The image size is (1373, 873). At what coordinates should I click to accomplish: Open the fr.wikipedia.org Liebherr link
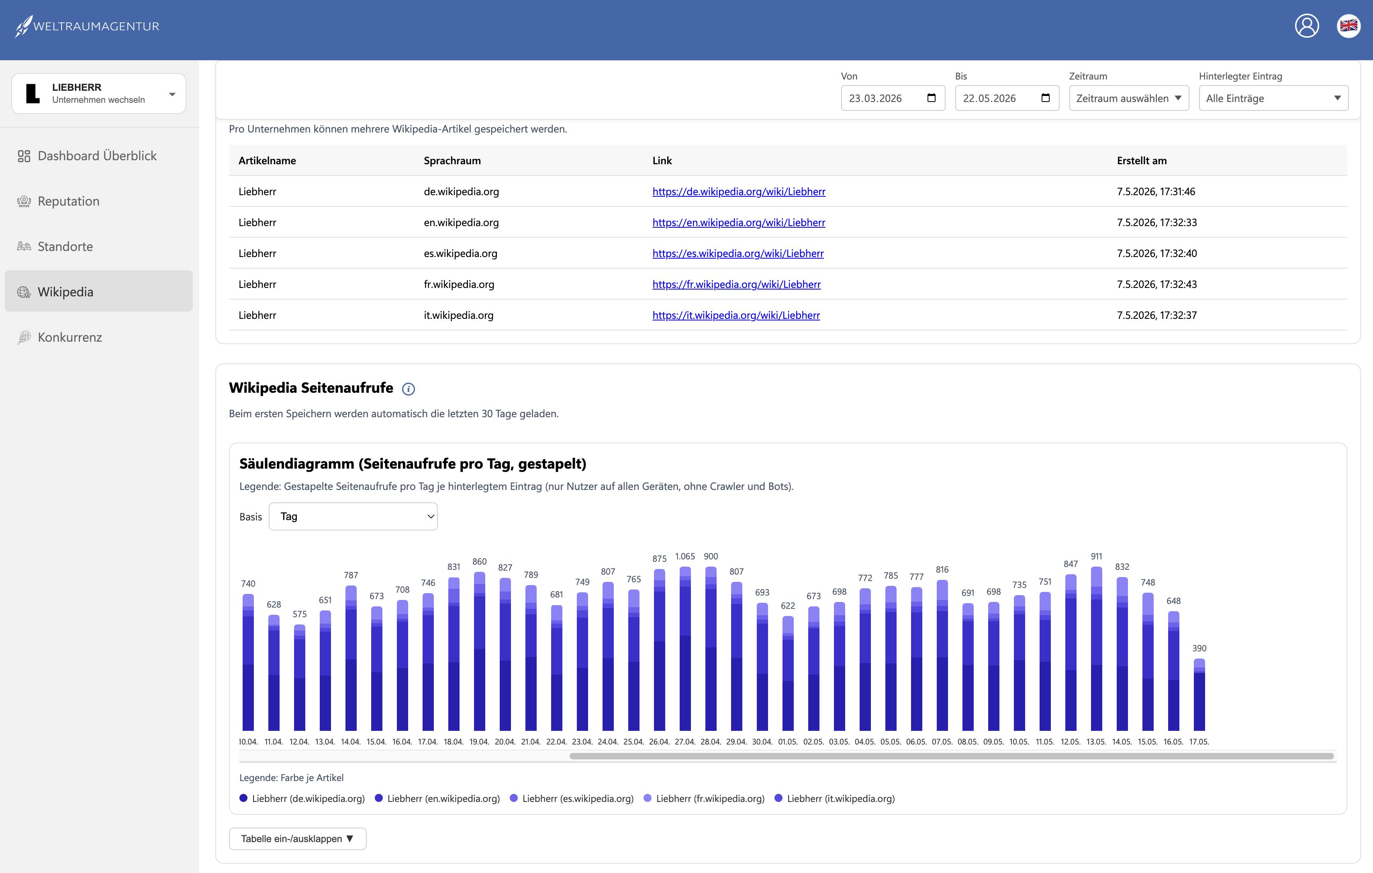[736, 284]
